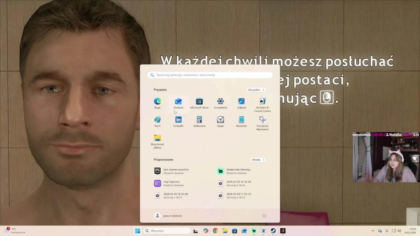Open the weather widget showing 4°C
420x236 pixels.
tap(15, 231)
